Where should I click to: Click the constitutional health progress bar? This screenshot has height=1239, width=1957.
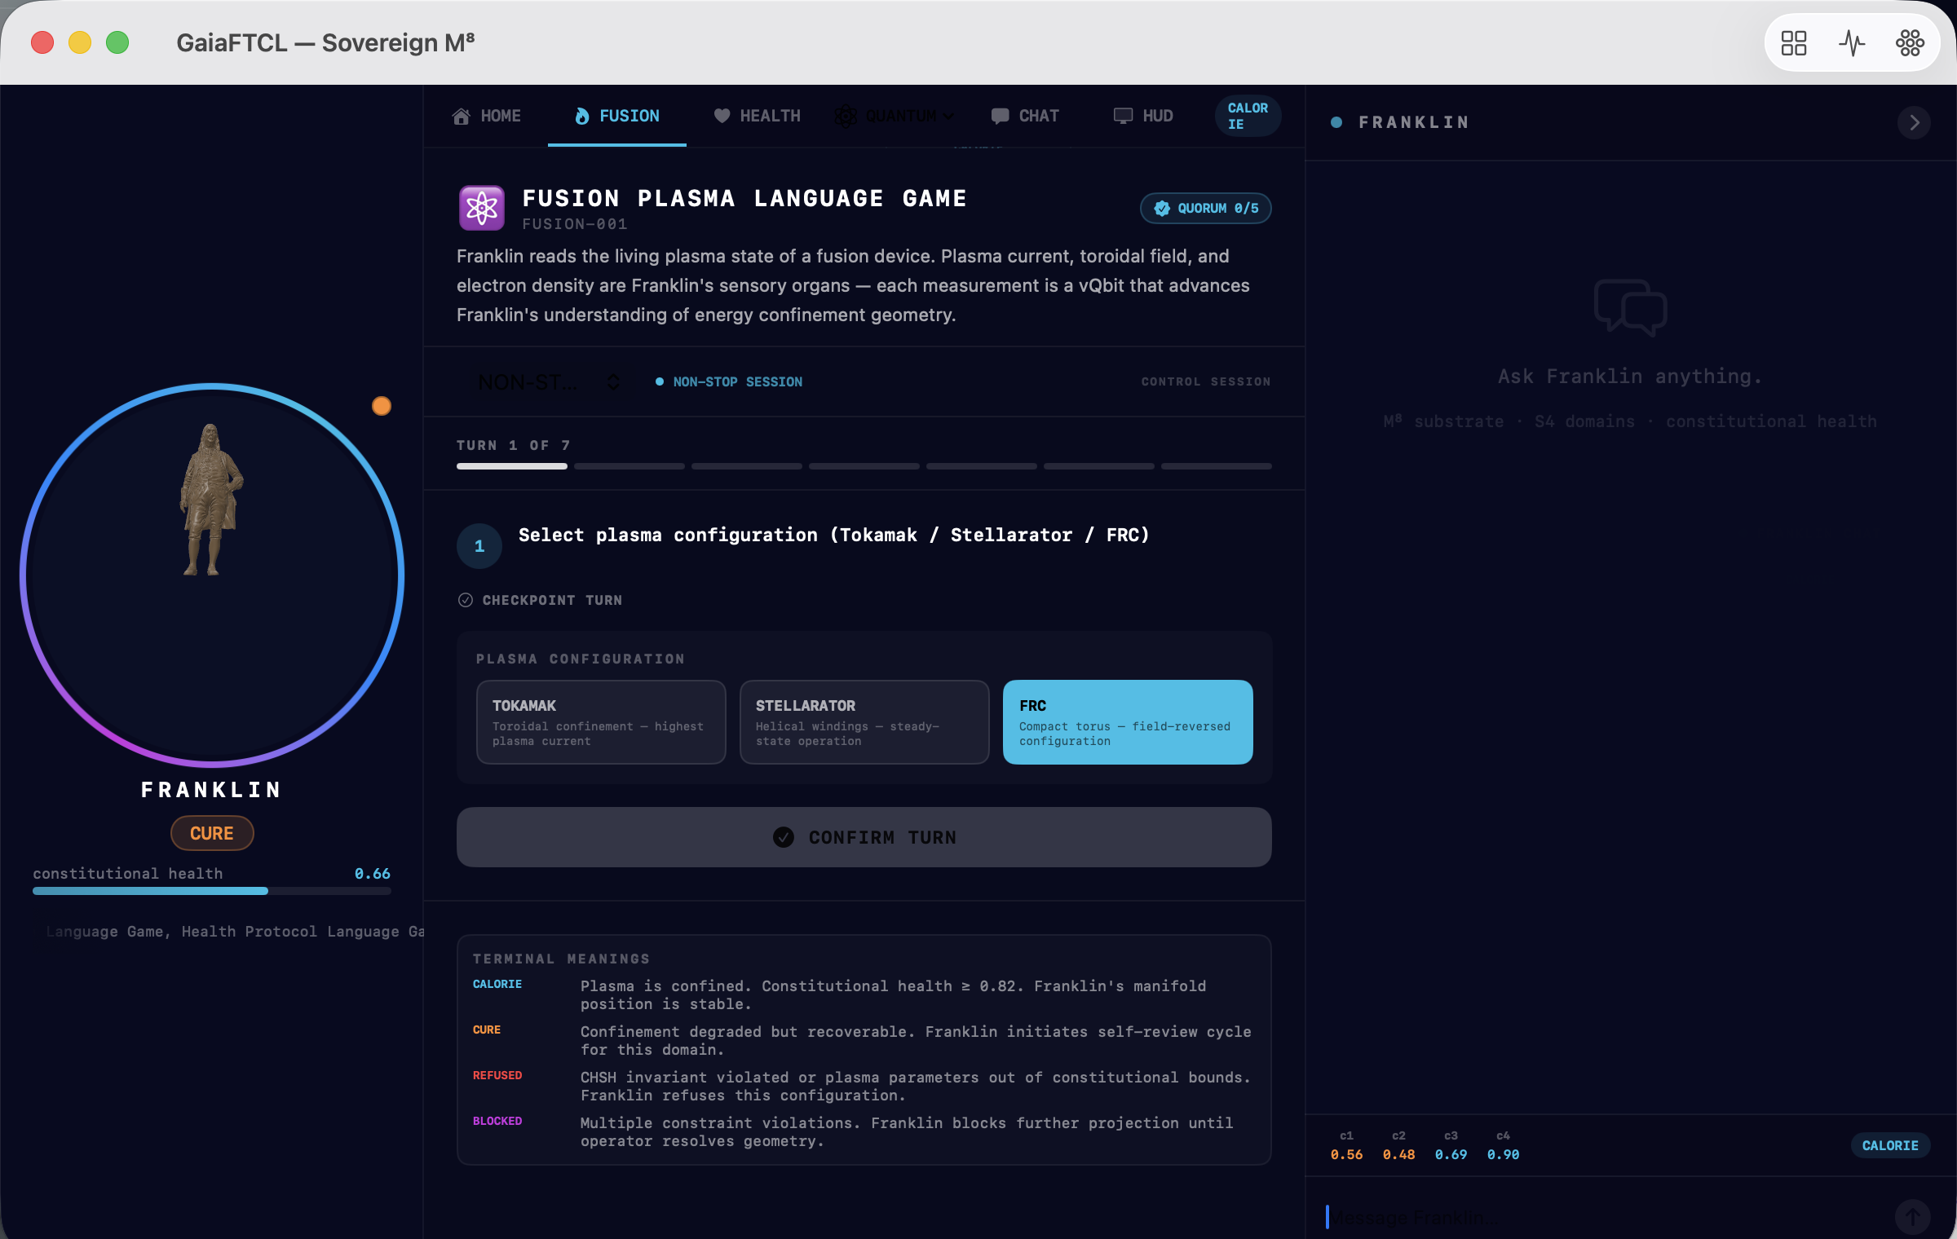click(212, 891)
